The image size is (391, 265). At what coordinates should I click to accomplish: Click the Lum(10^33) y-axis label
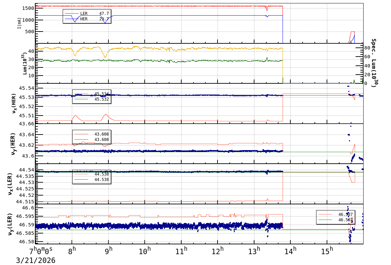[x=24, y=63]
